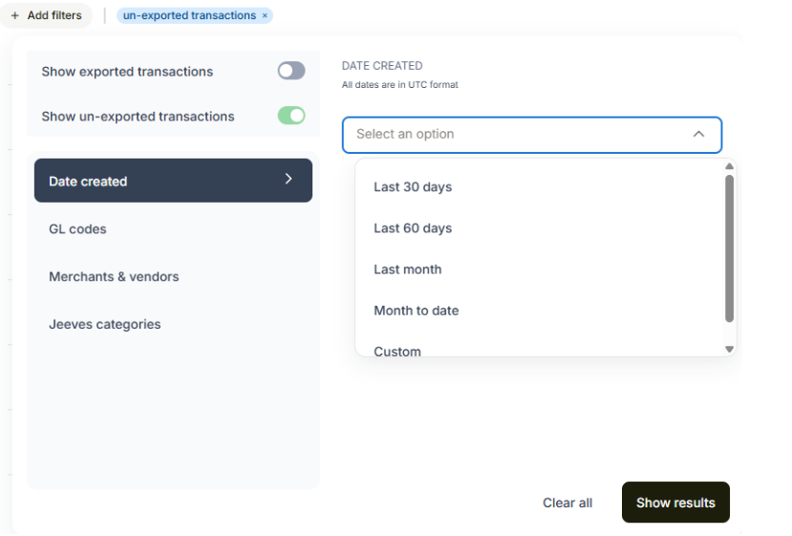Remove the un-exported transactions filter chip

[x=265, y=16]
